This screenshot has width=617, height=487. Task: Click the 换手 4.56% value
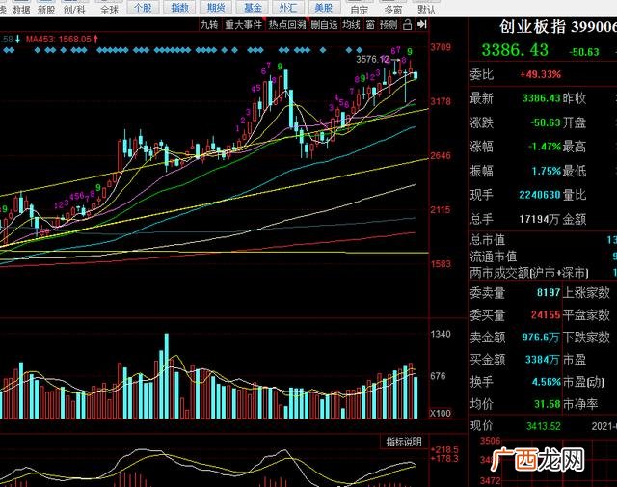(x=547, y=382)
